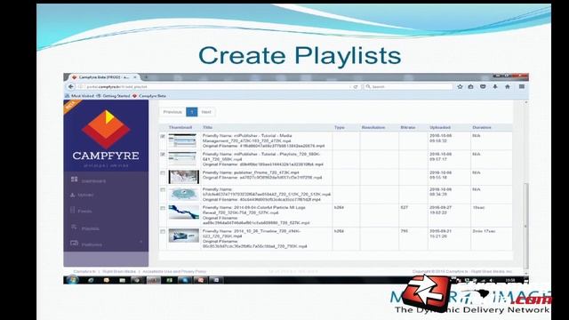The width and height of the screenshot is (569, 320).
Task: Click the Previous pagination button
Action: [172, 112]
